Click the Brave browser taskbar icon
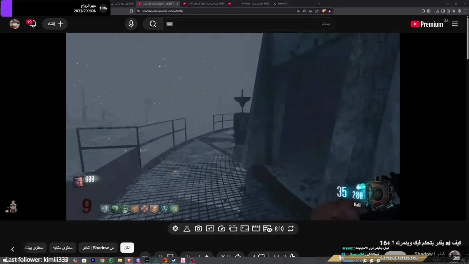The width and height of the screenshot is (469, 264). (x=129, y=260)
